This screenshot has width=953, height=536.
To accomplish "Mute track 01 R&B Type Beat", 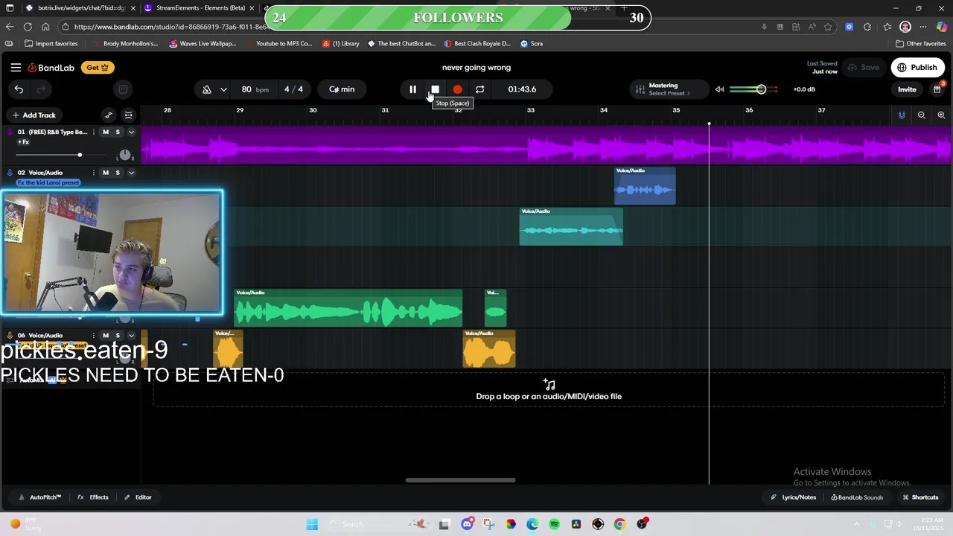I will click(105, 133).
